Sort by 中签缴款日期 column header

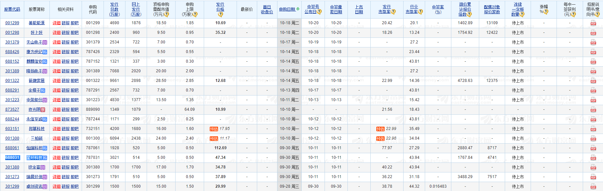336,9
